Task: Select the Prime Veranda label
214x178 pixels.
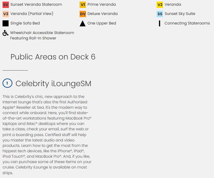Action: pos(101,5)
